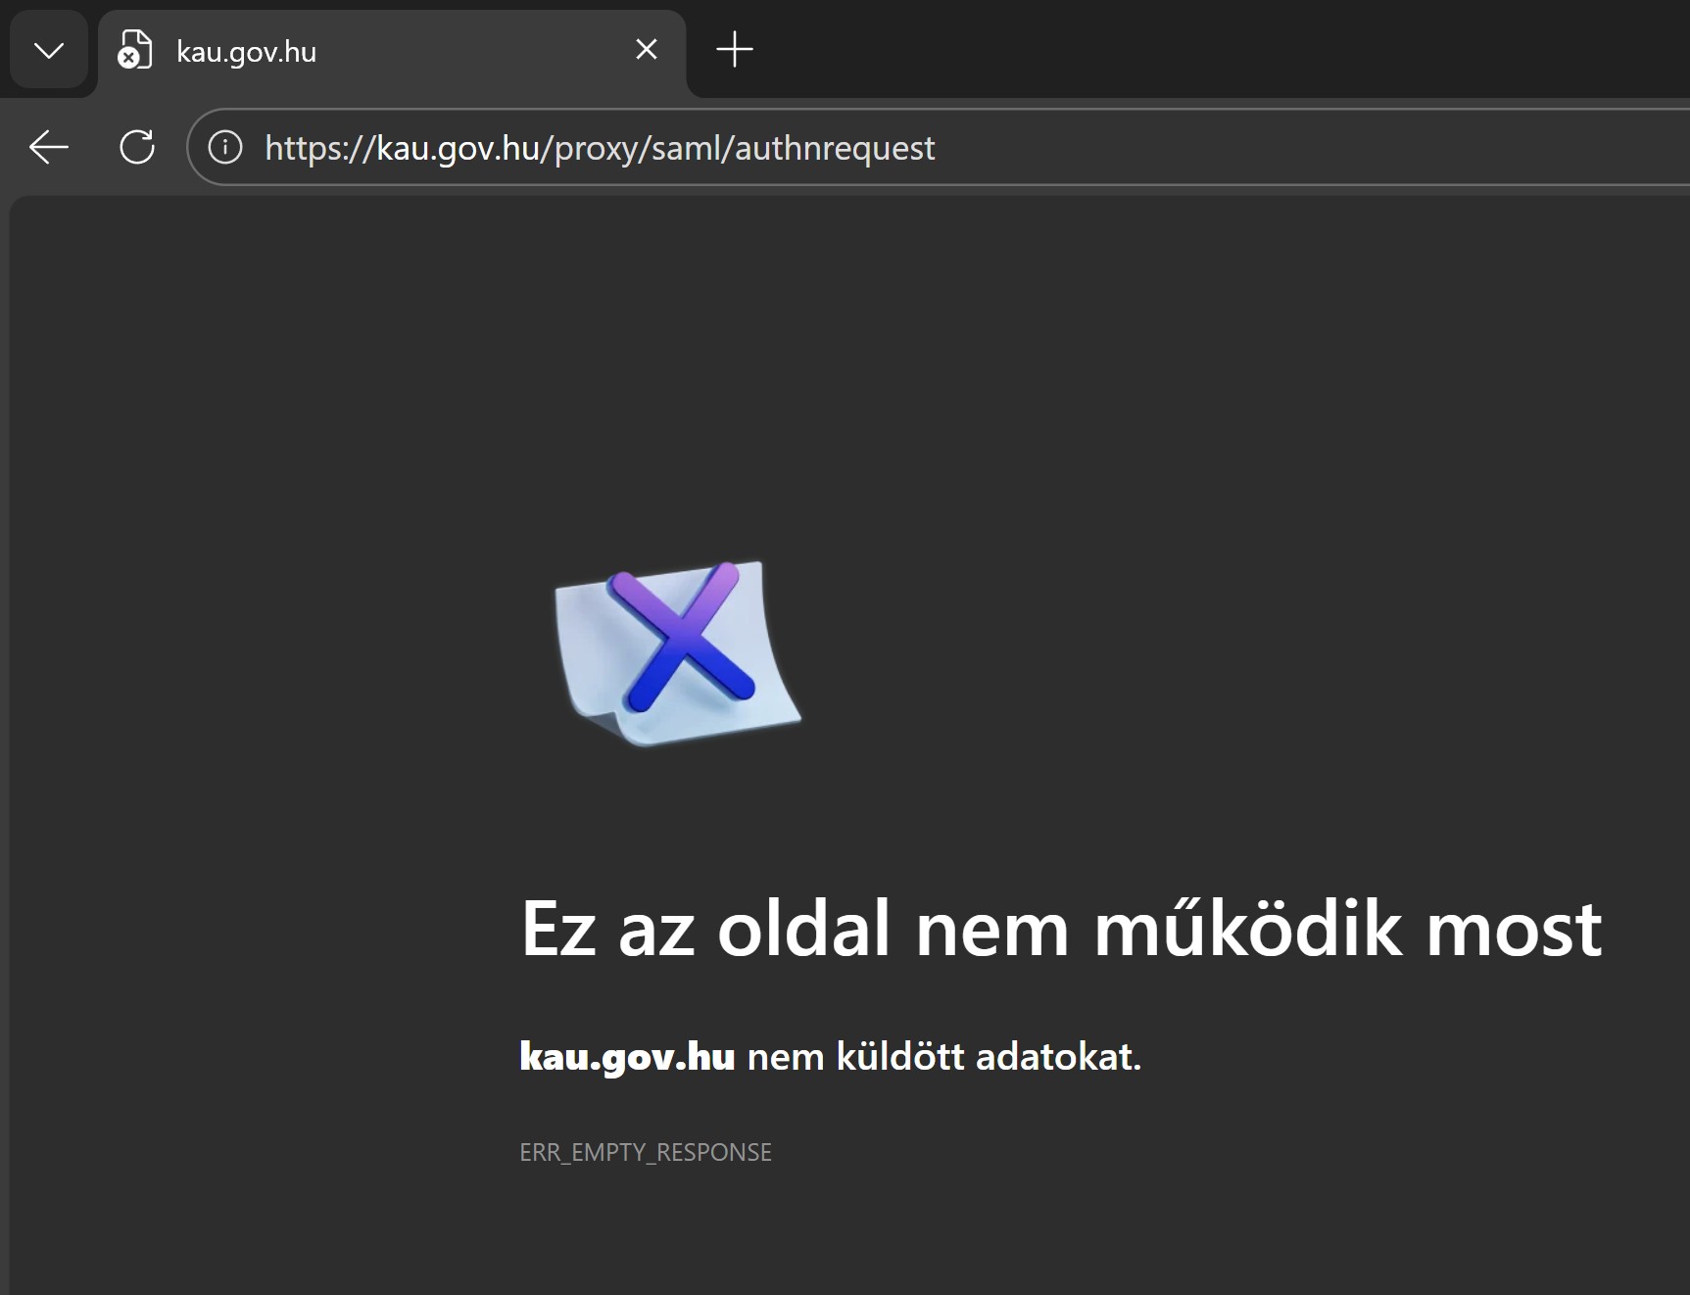Open the tab search chevron dropdown
This screenshot has height=1295, width=1690.
pos(48,50)
